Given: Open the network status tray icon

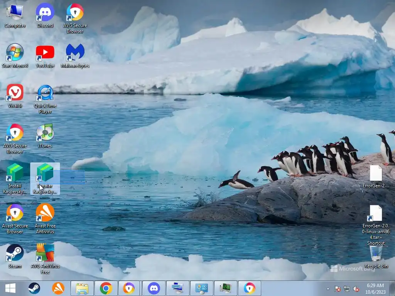Looking at the screenshot, I should (347, 289).
